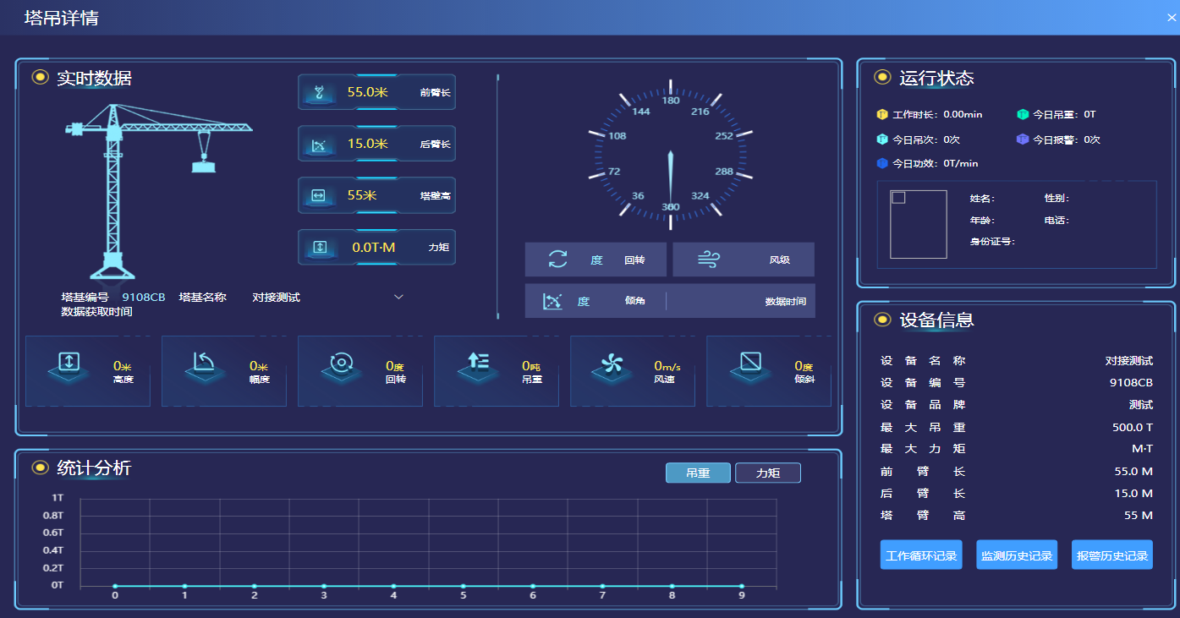Close the 塔吊详情 dialog

click(x=1172, y=17)
